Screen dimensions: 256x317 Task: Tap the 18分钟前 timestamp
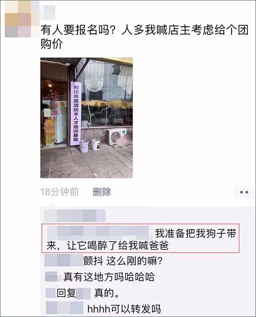pyautogui.click(x=60, y=192)
